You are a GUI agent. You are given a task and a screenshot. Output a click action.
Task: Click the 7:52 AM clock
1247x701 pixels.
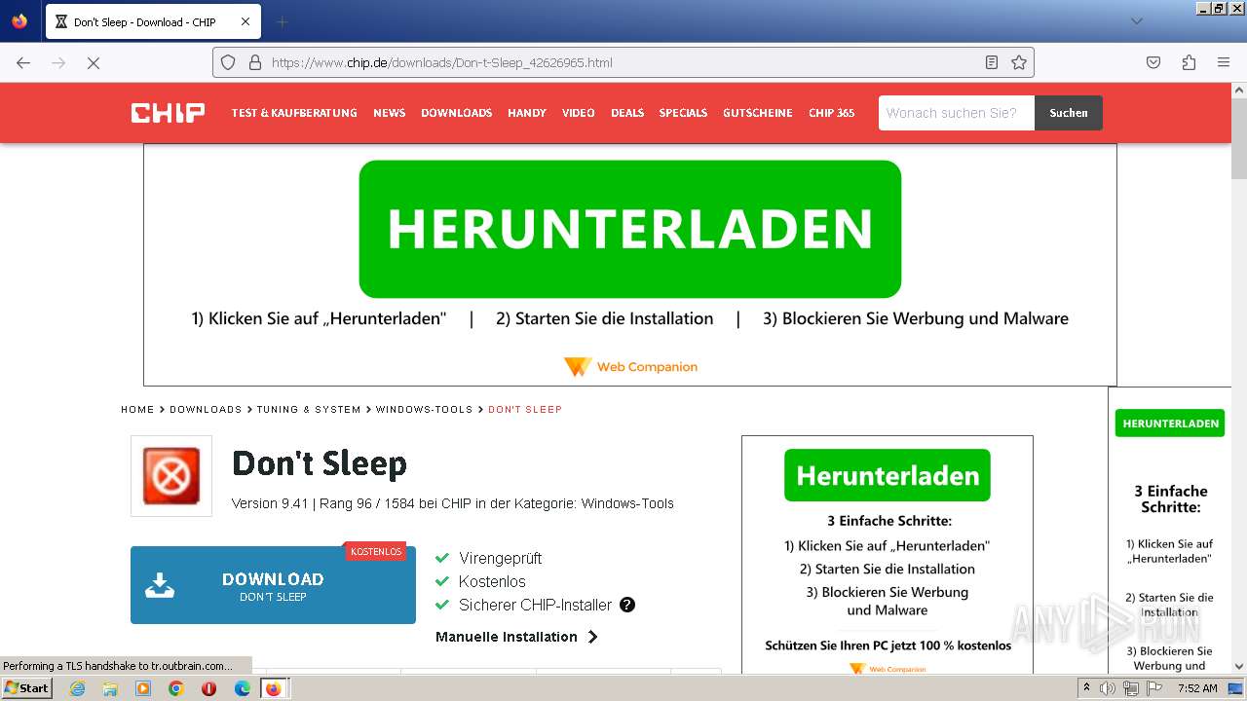(x=1197, y=688)
